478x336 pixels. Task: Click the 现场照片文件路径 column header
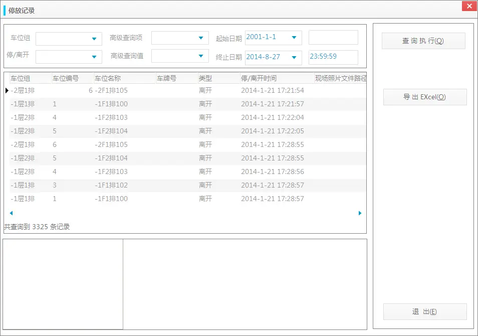[x=342, y=77]
